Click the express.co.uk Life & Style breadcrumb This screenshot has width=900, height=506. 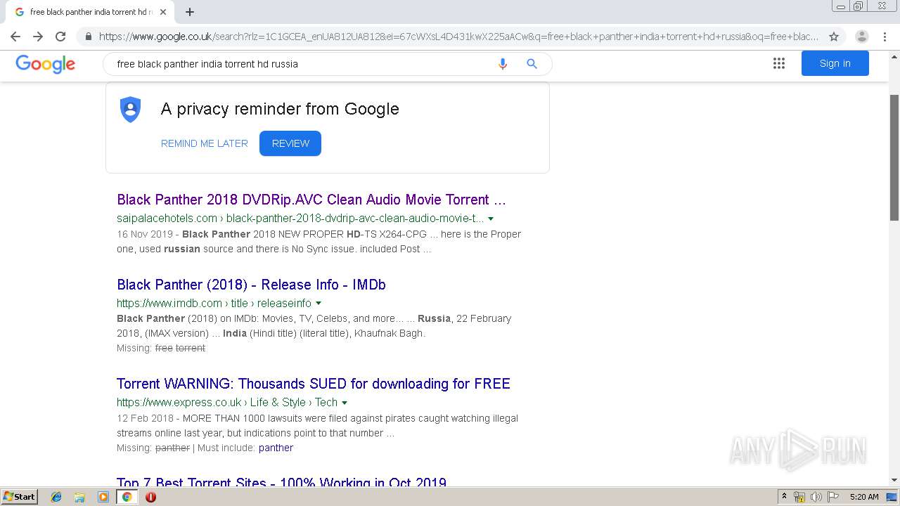tap(227, 403)
